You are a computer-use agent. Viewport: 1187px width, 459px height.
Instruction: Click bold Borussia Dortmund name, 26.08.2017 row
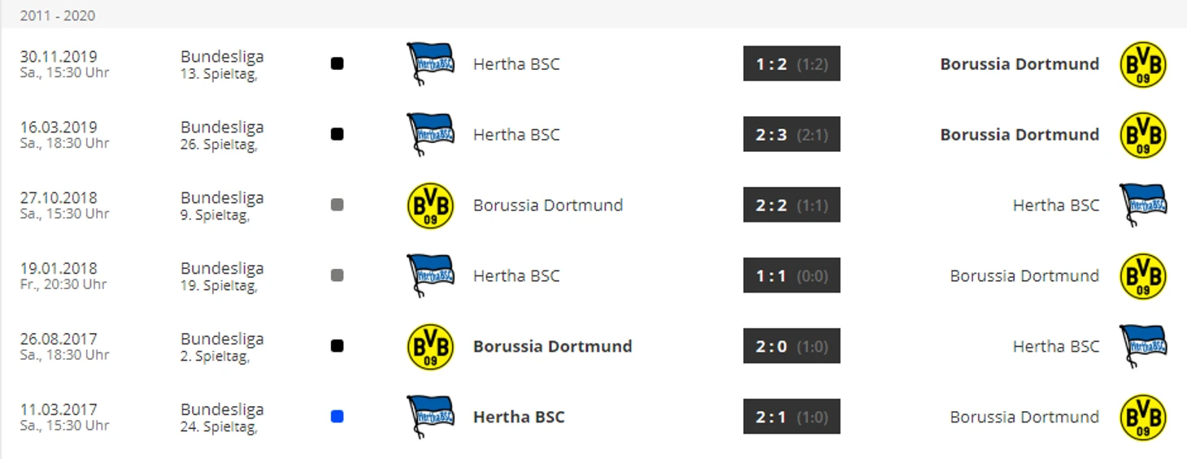pyautogui.click(x=553, y=346)
